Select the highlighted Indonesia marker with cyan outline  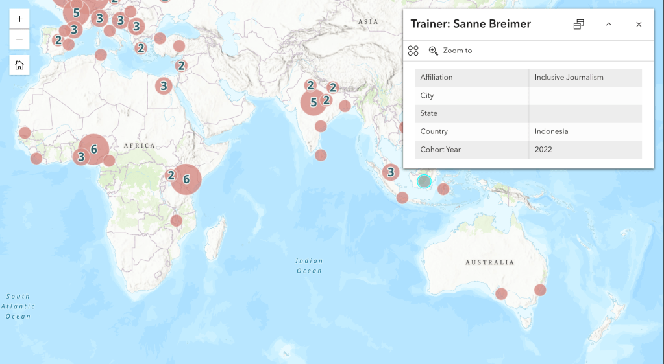click(x=424, y=181)
